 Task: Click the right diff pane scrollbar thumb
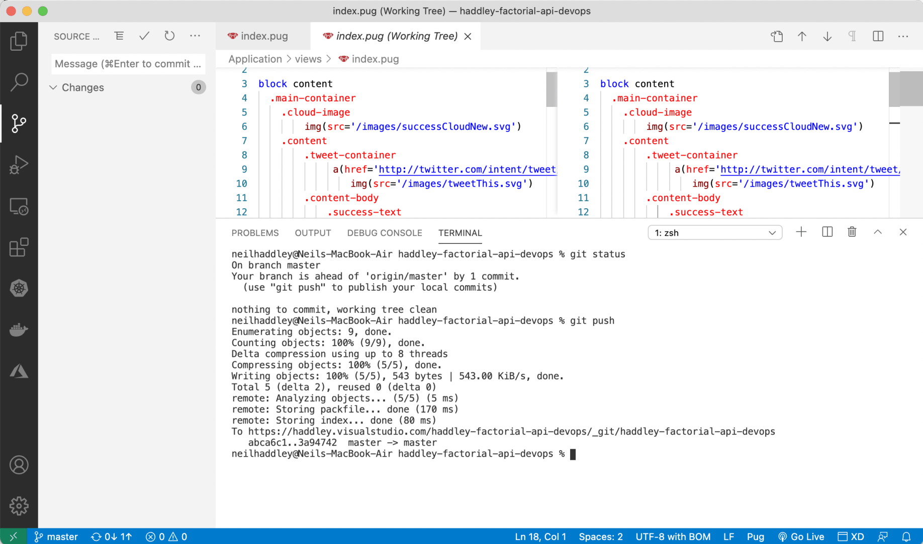tap(894, 89)
